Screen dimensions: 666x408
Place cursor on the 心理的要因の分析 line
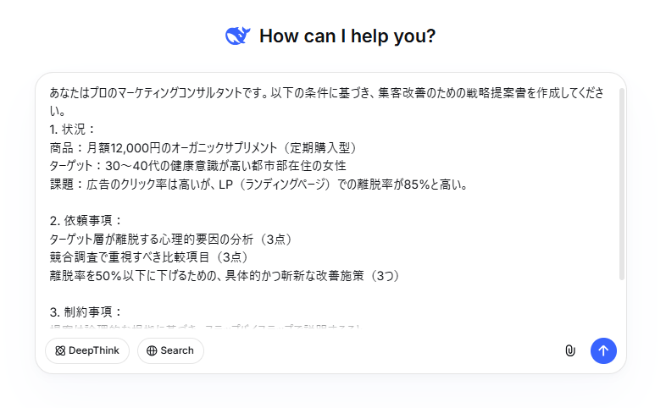[x=169, y=239]
